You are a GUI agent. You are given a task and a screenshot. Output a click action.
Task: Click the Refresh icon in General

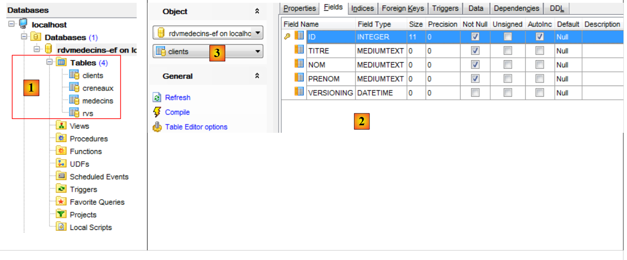pyautogui.click(x=157, y=97)
